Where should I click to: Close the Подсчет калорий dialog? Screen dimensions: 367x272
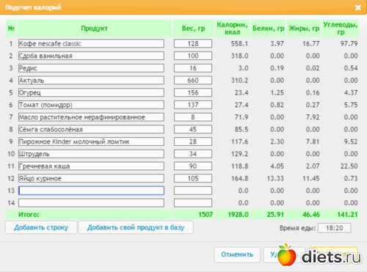tap(357, 7)
